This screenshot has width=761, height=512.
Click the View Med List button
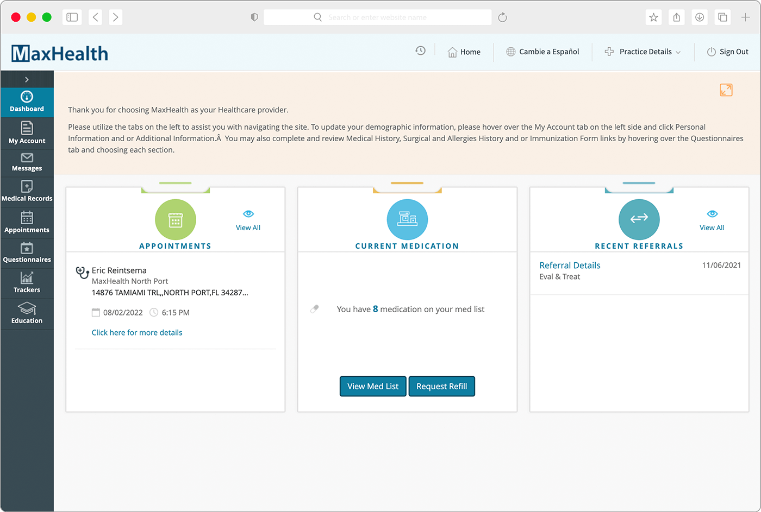click(372, 386)
